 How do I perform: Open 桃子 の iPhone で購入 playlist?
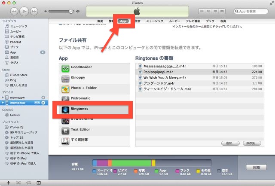(24, 153)
